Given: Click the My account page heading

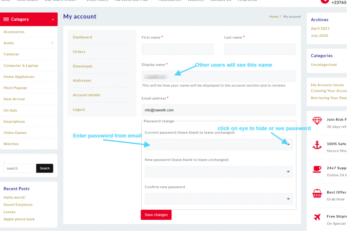Looking at the screenshot, I should (x=80, y=17).
